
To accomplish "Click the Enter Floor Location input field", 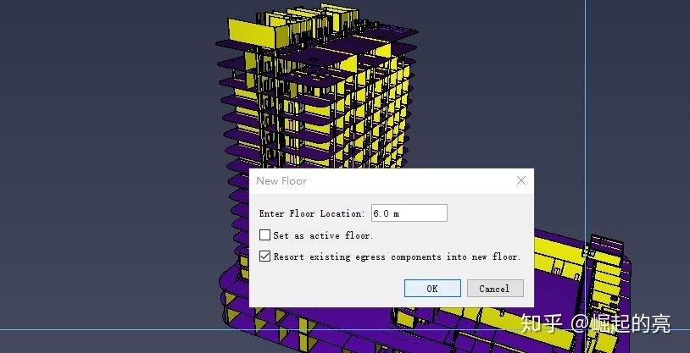I will 409,213.
